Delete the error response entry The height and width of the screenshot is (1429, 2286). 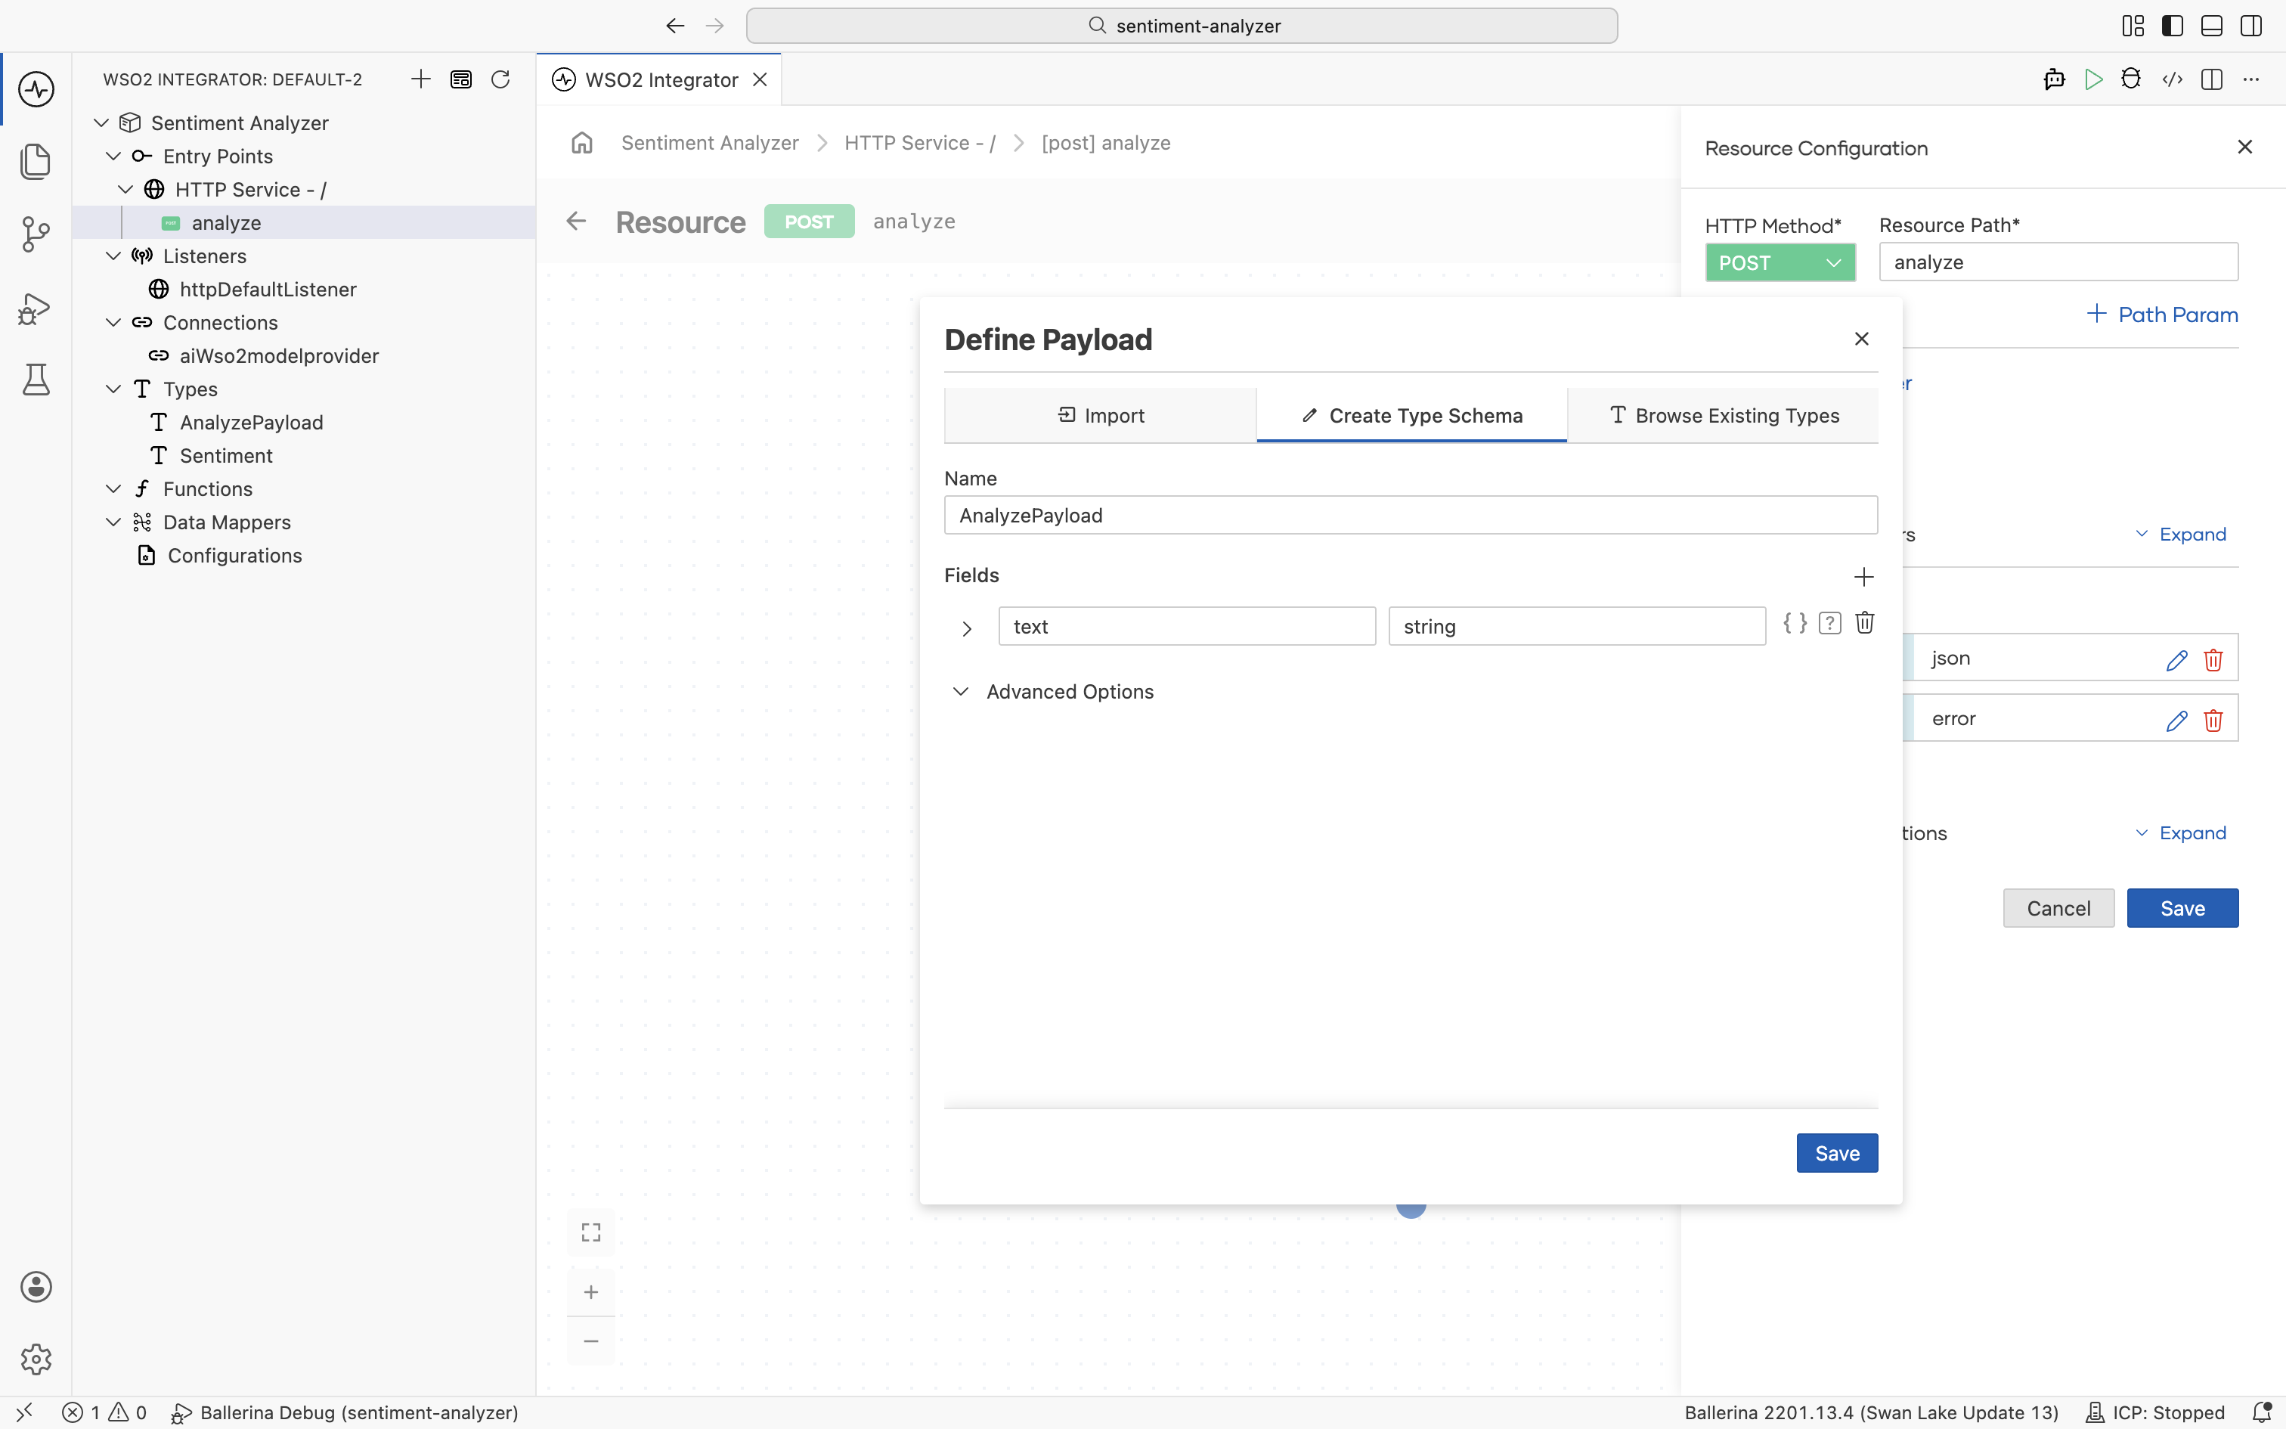click(2213, 720)
